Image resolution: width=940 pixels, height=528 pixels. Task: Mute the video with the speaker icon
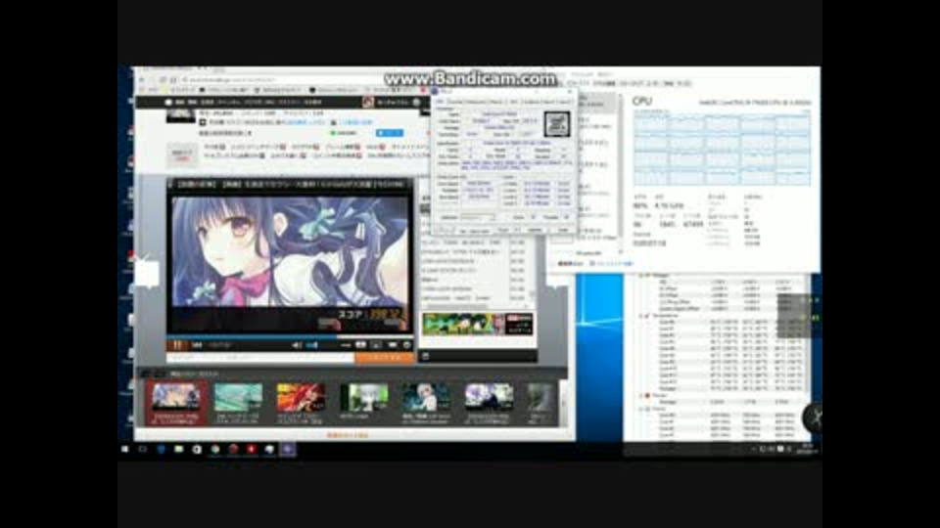pos(296,345)
